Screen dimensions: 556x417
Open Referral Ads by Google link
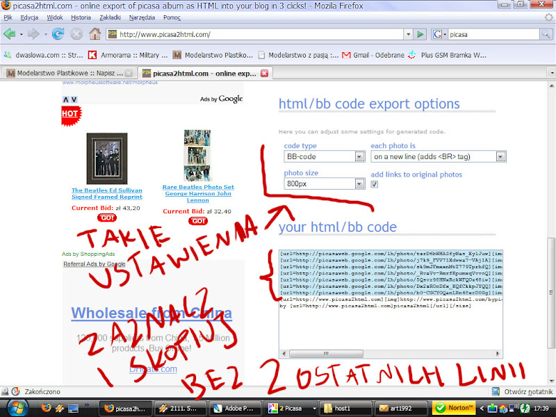pos(95,264)
